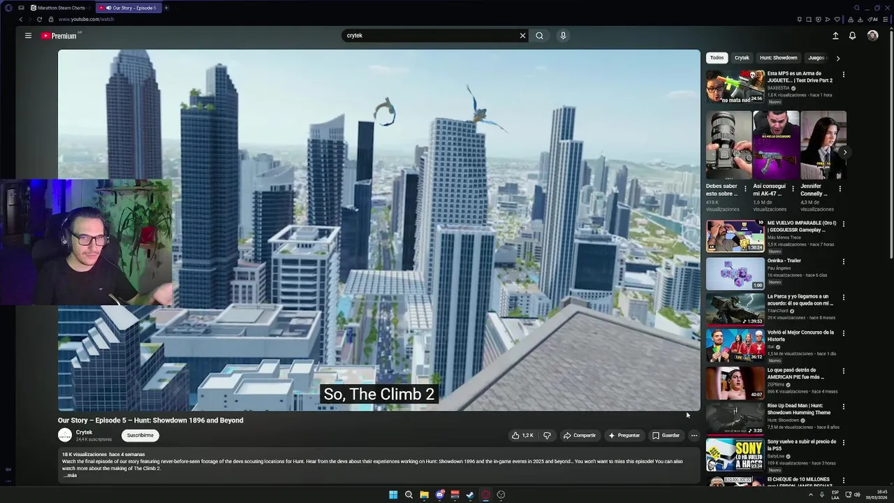Open options for 'Rise Up Dead Man' video
Screen dimensions: 894x503
click(x=843, y=407)
